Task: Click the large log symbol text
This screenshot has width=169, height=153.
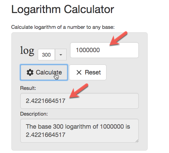Action: point(27,50)
